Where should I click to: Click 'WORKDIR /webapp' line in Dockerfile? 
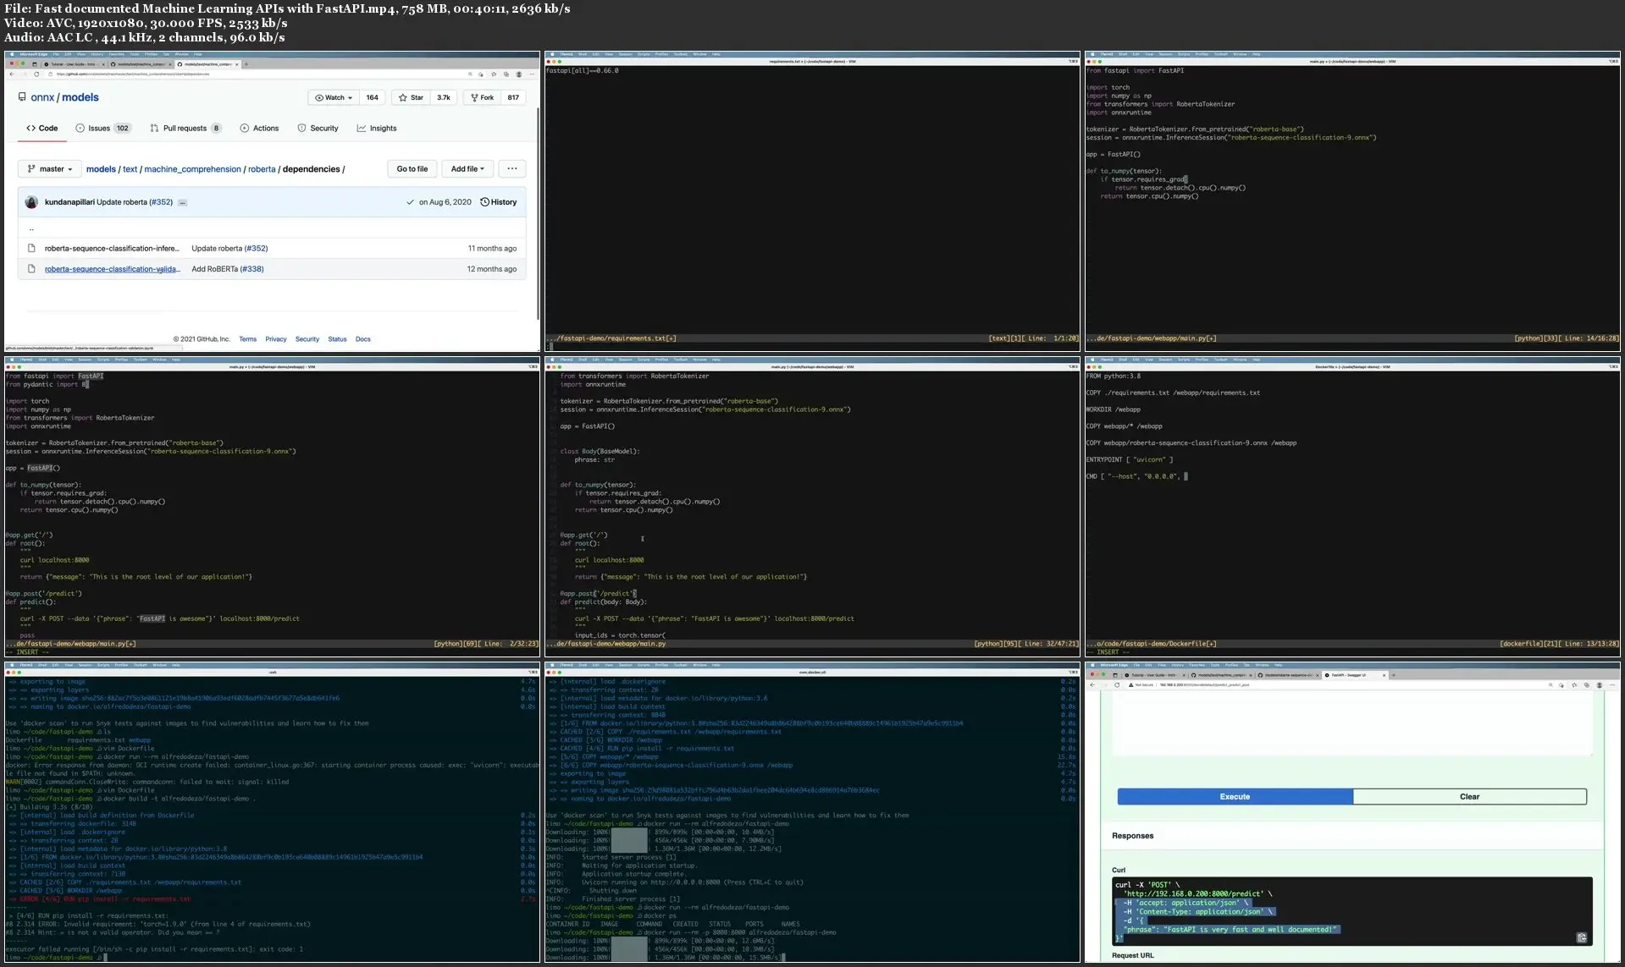[1113, 409]
